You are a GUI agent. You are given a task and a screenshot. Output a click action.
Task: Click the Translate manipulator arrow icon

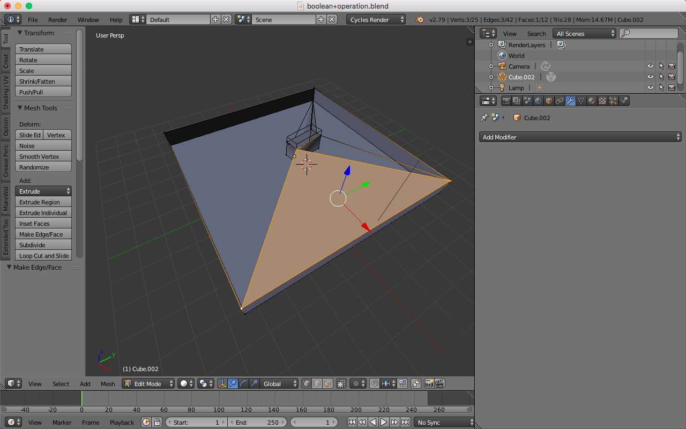(x=233, y=383)
